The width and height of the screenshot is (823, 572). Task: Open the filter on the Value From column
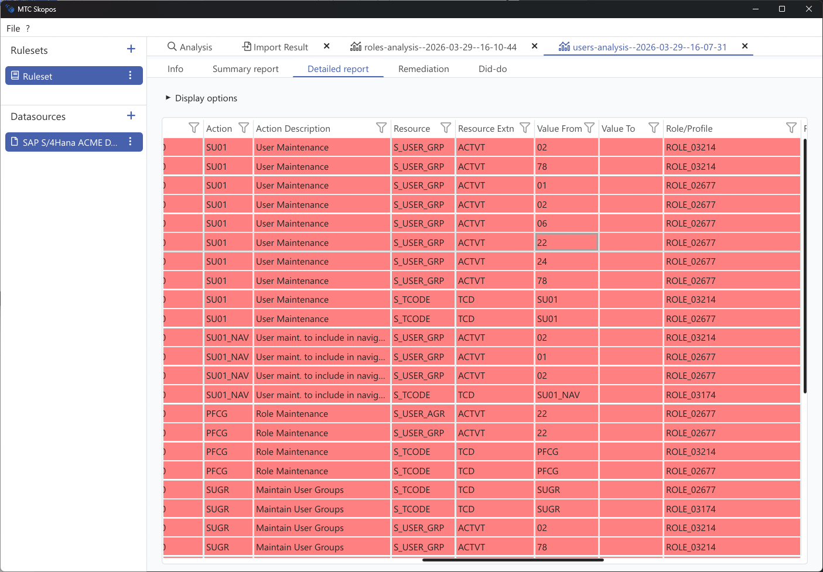590,127
